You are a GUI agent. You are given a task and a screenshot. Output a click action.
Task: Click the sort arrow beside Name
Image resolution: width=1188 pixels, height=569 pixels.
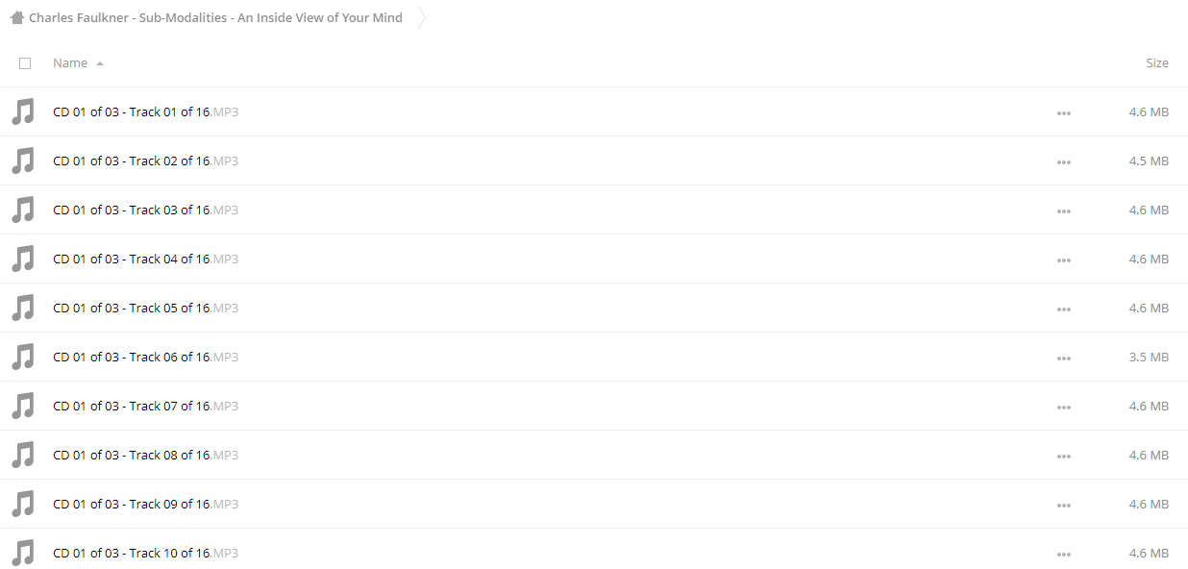tap(100, 63)
